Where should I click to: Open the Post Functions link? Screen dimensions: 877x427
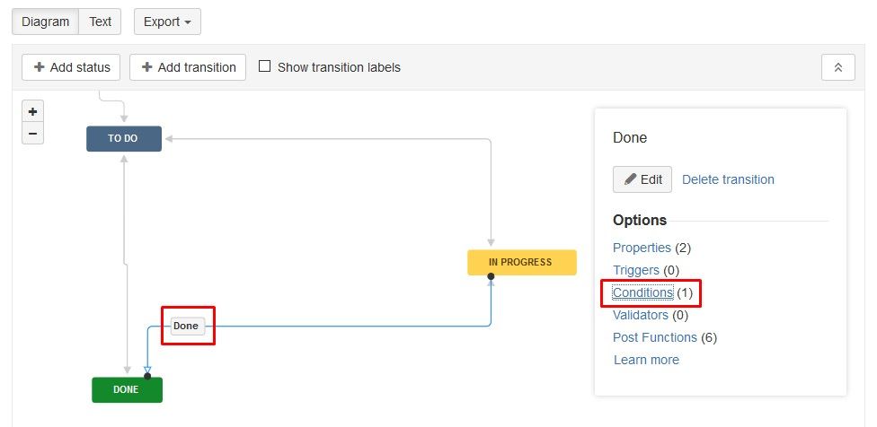pyautogui.click(x=654, y=337)
